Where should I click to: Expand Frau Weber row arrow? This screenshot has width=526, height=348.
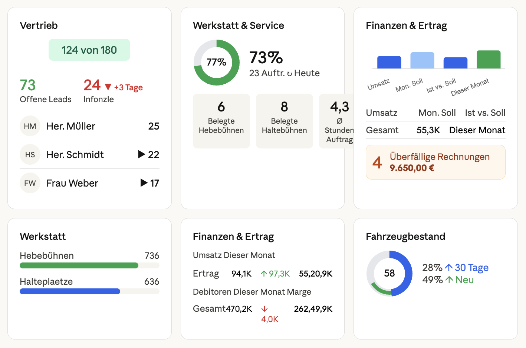(144, 183)
